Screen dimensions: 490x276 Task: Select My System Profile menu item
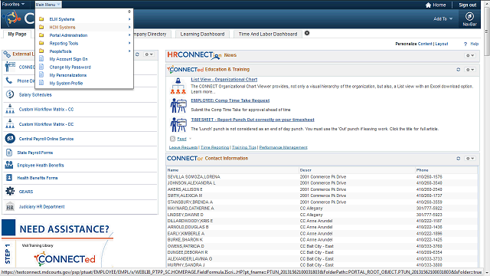tap(66, 84)
